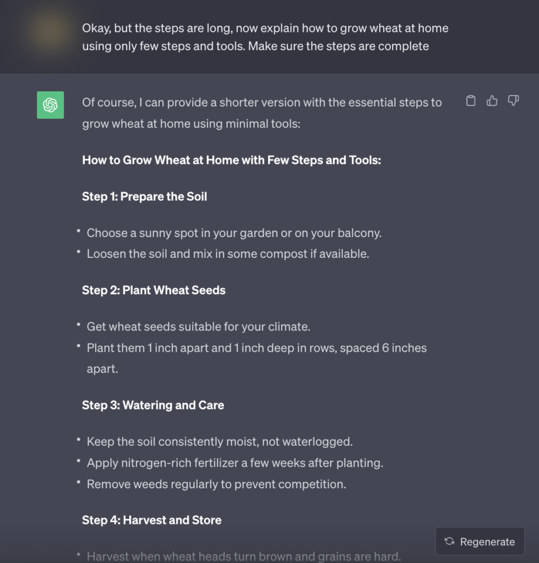Image resolution: width=539 pixels, height=563 pixels.
Task: Click the 'Remove weeds regularly' bullet
Action: (x=216, y=484)
